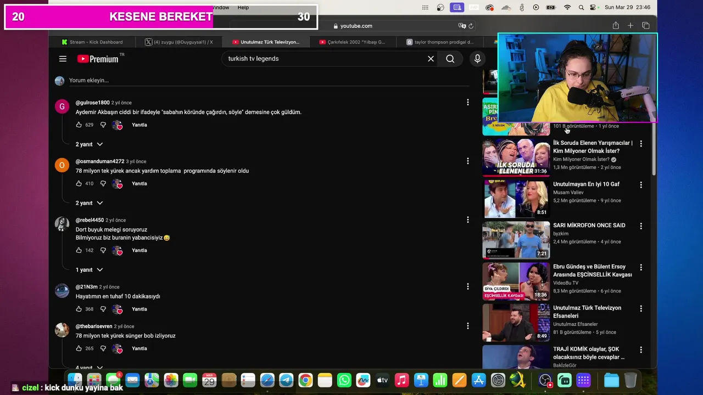
Task: Switch to taylor thompson prodigal tab
Action: 440,42
